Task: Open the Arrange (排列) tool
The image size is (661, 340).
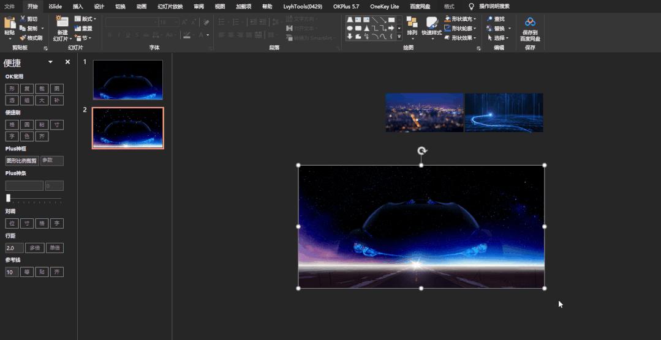Action: pos(412,23)
